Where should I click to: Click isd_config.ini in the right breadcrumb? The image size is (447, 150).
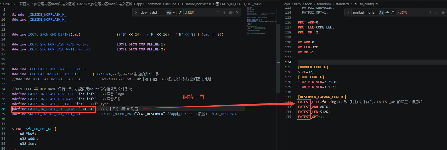pos(368,4)
